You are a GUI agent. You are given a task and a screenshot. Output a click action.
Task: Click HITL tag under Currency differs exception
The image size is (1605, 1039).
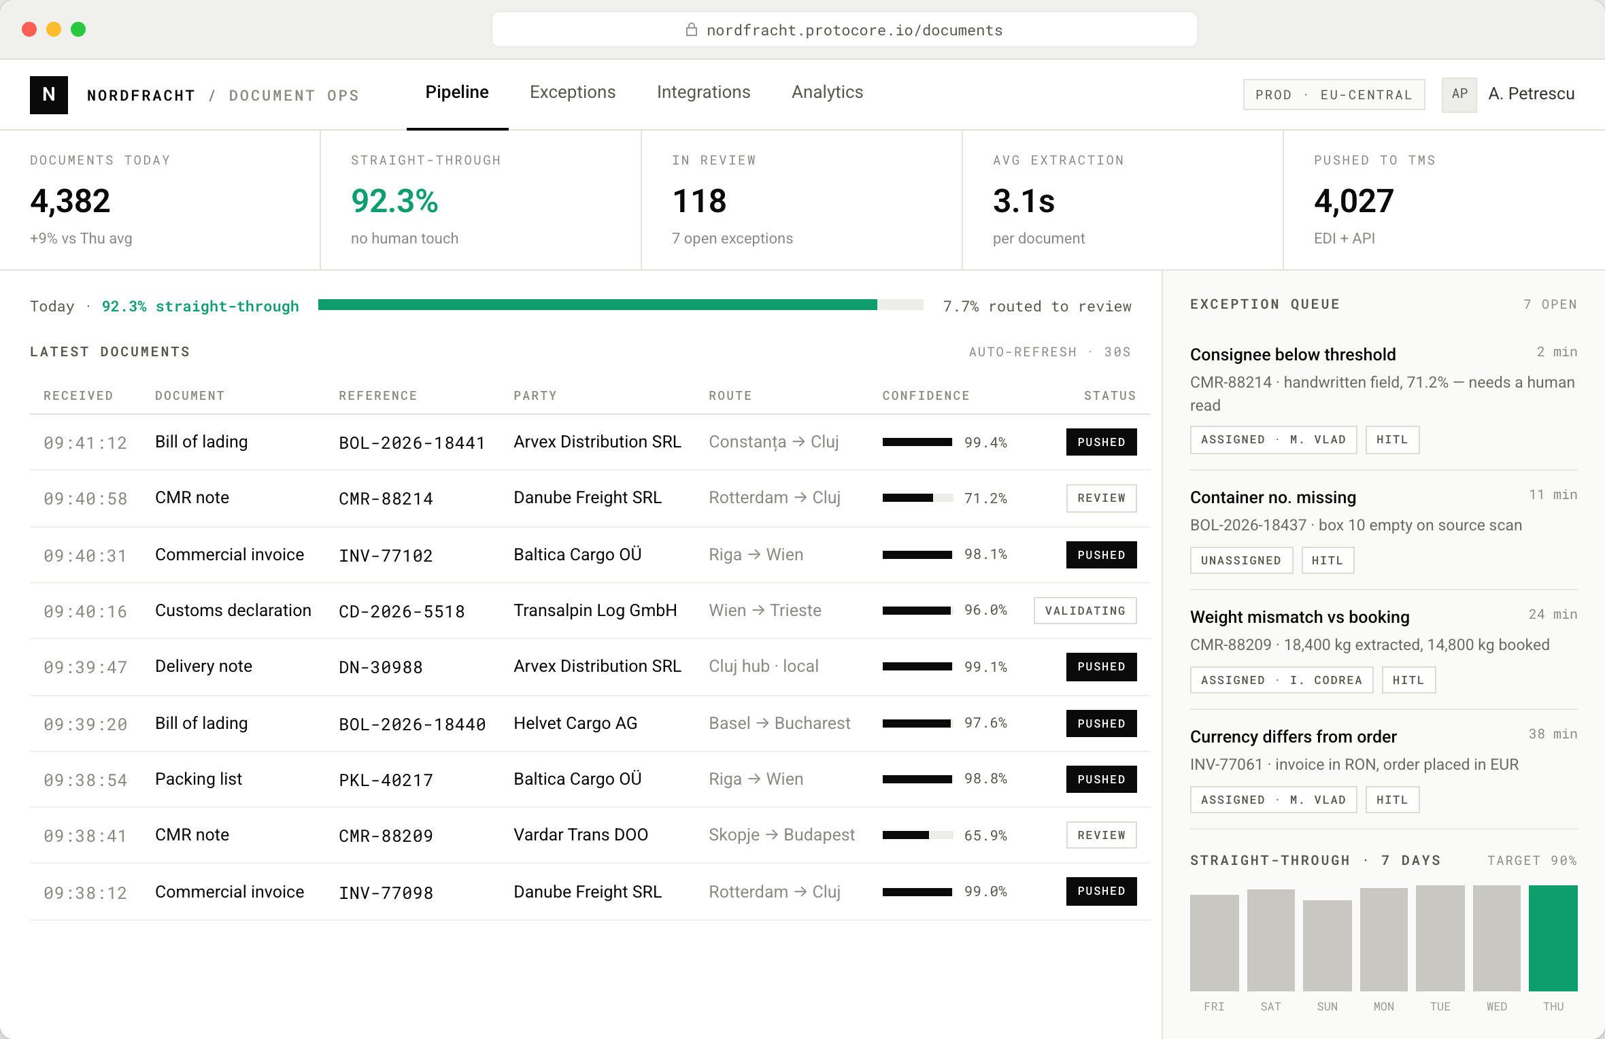(1392, 800)
